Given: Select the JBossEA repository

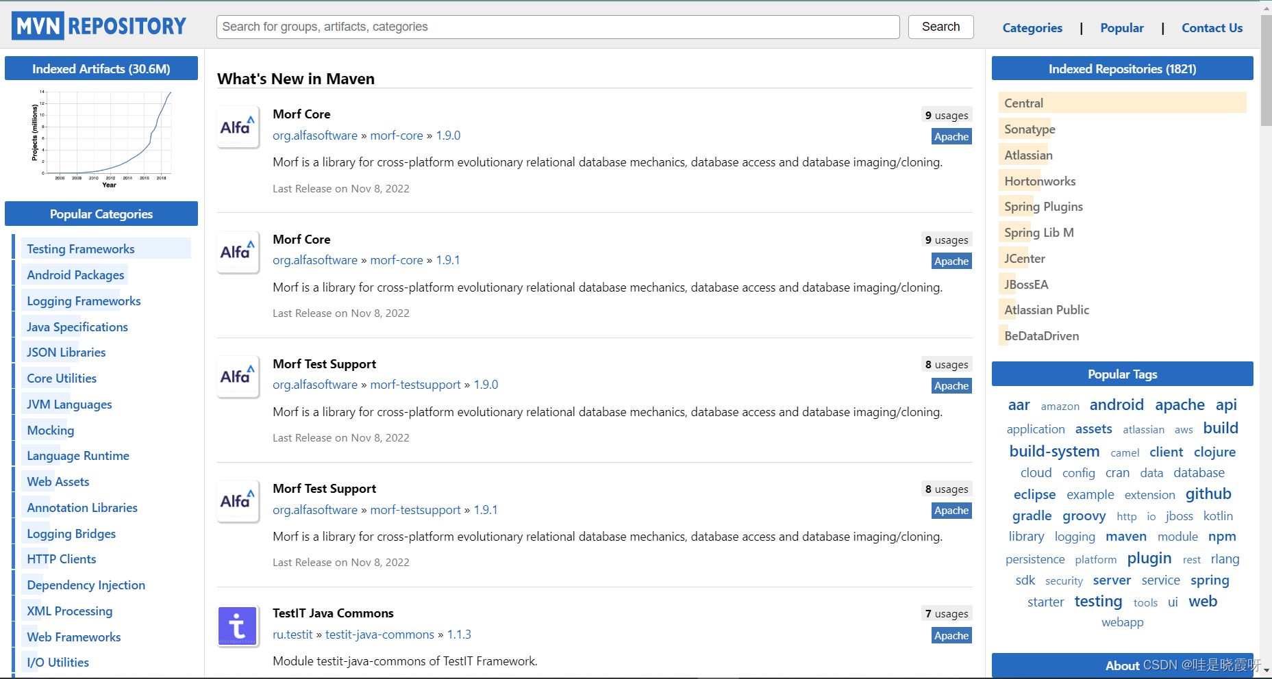Looking at the screenshot, I should coord(1026,285).
